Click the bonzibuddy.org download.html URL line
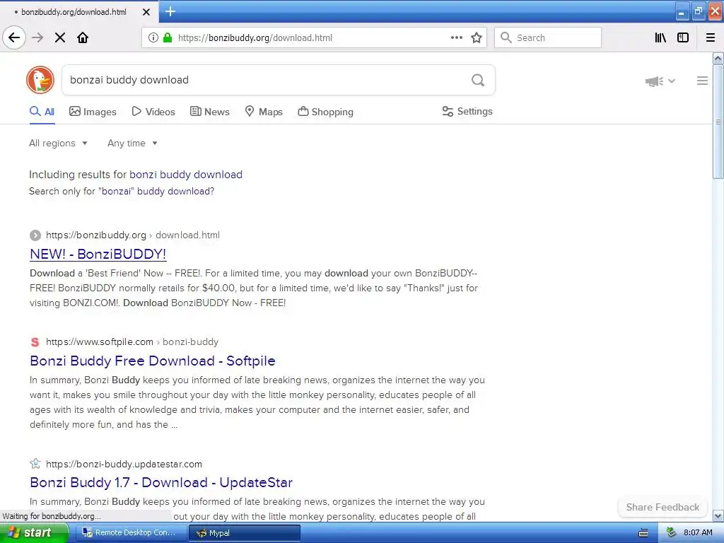 (x=132, y=235)
